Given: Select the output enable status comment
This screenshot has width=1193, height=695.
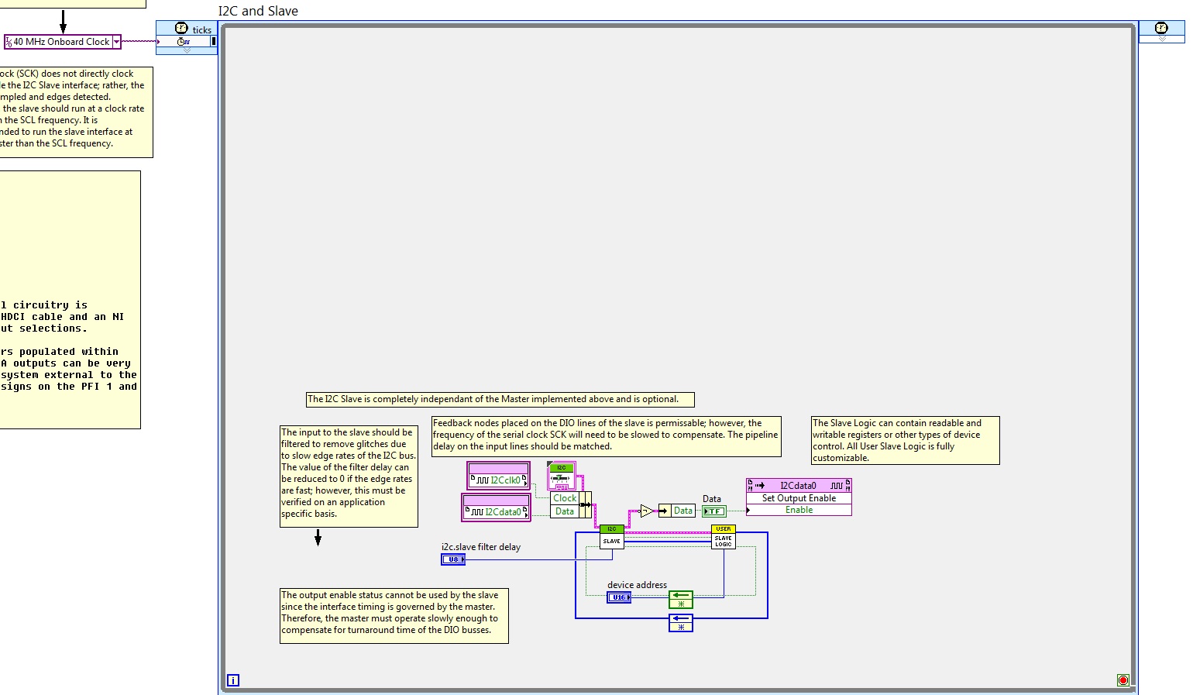Looking at the screenshot, I should pyautogui.click(x=394, y=616).
